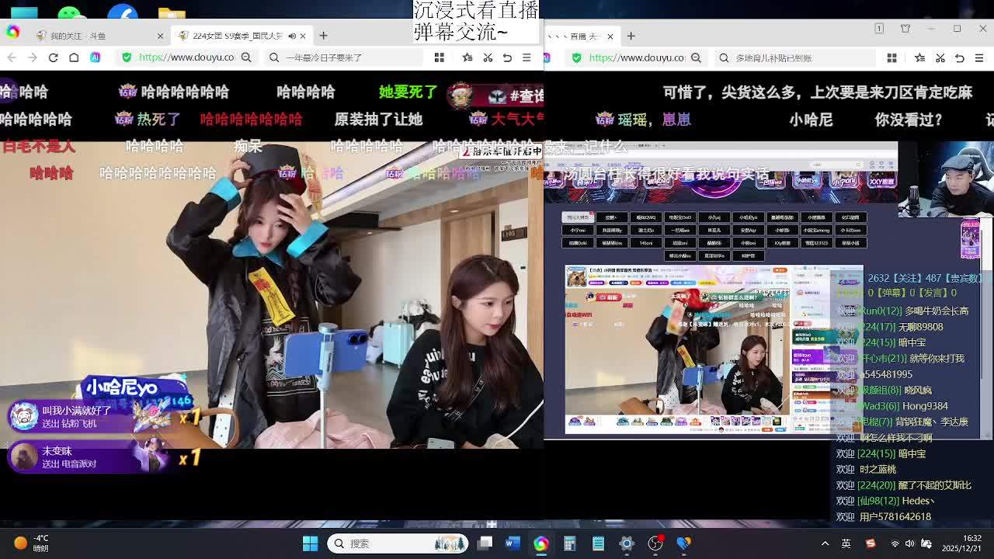Toggle system volume icon in tray
This screenshot has height=559, width=994.
[x=909, y=543]
